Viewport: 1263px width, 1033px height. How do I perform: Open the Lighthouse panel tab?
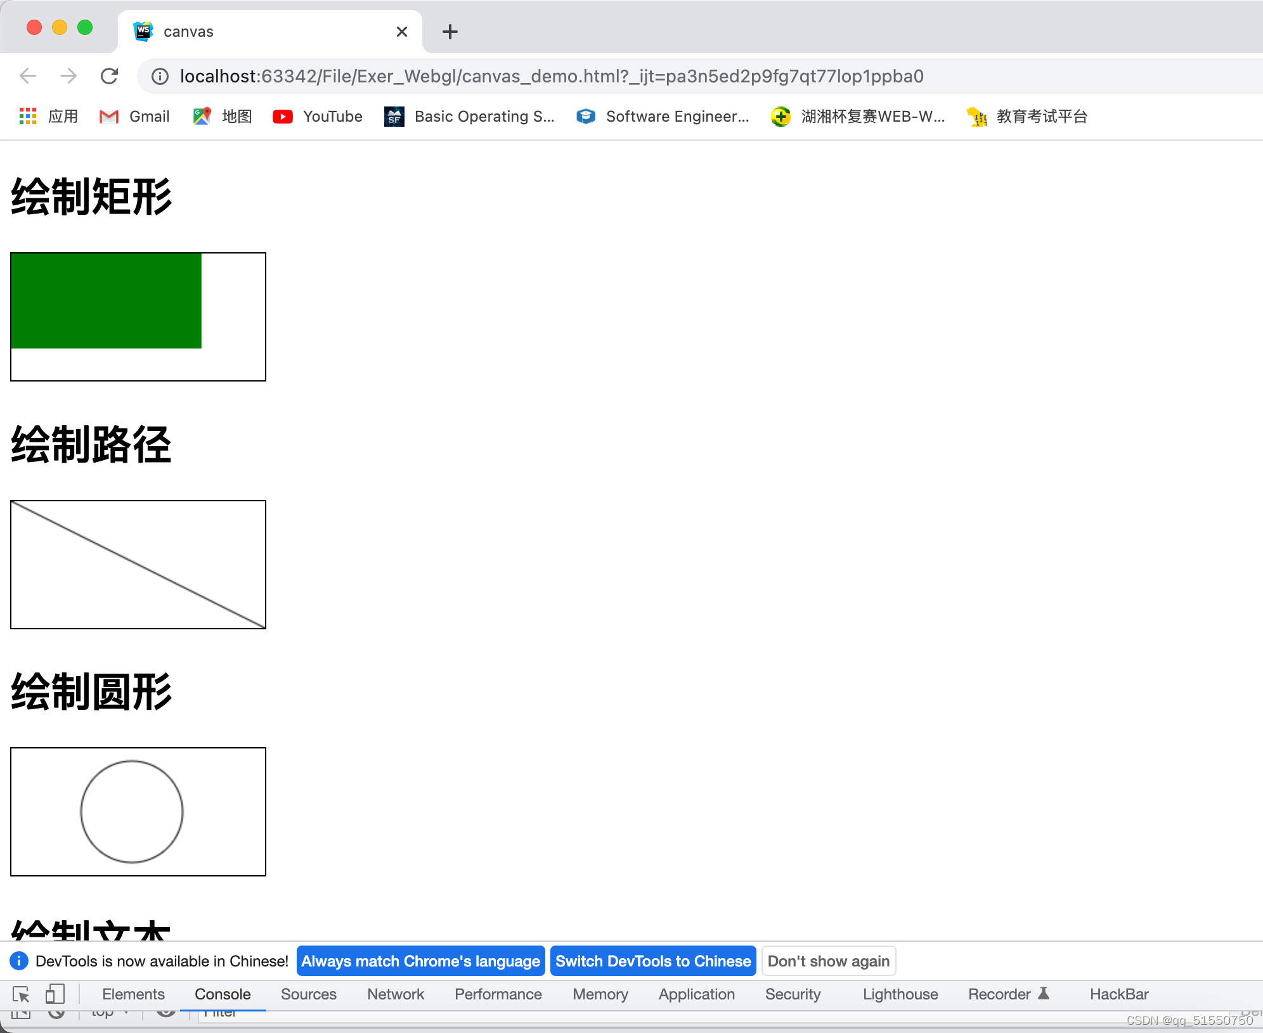(x=900, y=994)
